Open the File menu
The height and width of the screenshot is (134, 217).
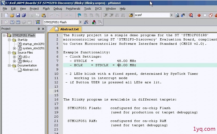[x=5, y=9]
